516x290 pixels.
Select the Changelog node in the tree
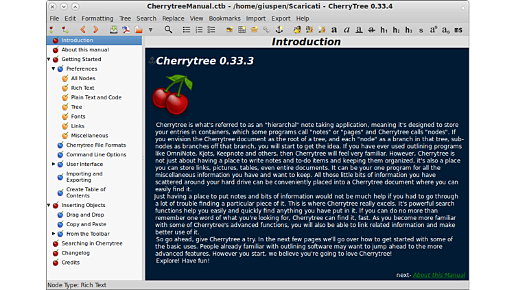click(x=75, y=253)
